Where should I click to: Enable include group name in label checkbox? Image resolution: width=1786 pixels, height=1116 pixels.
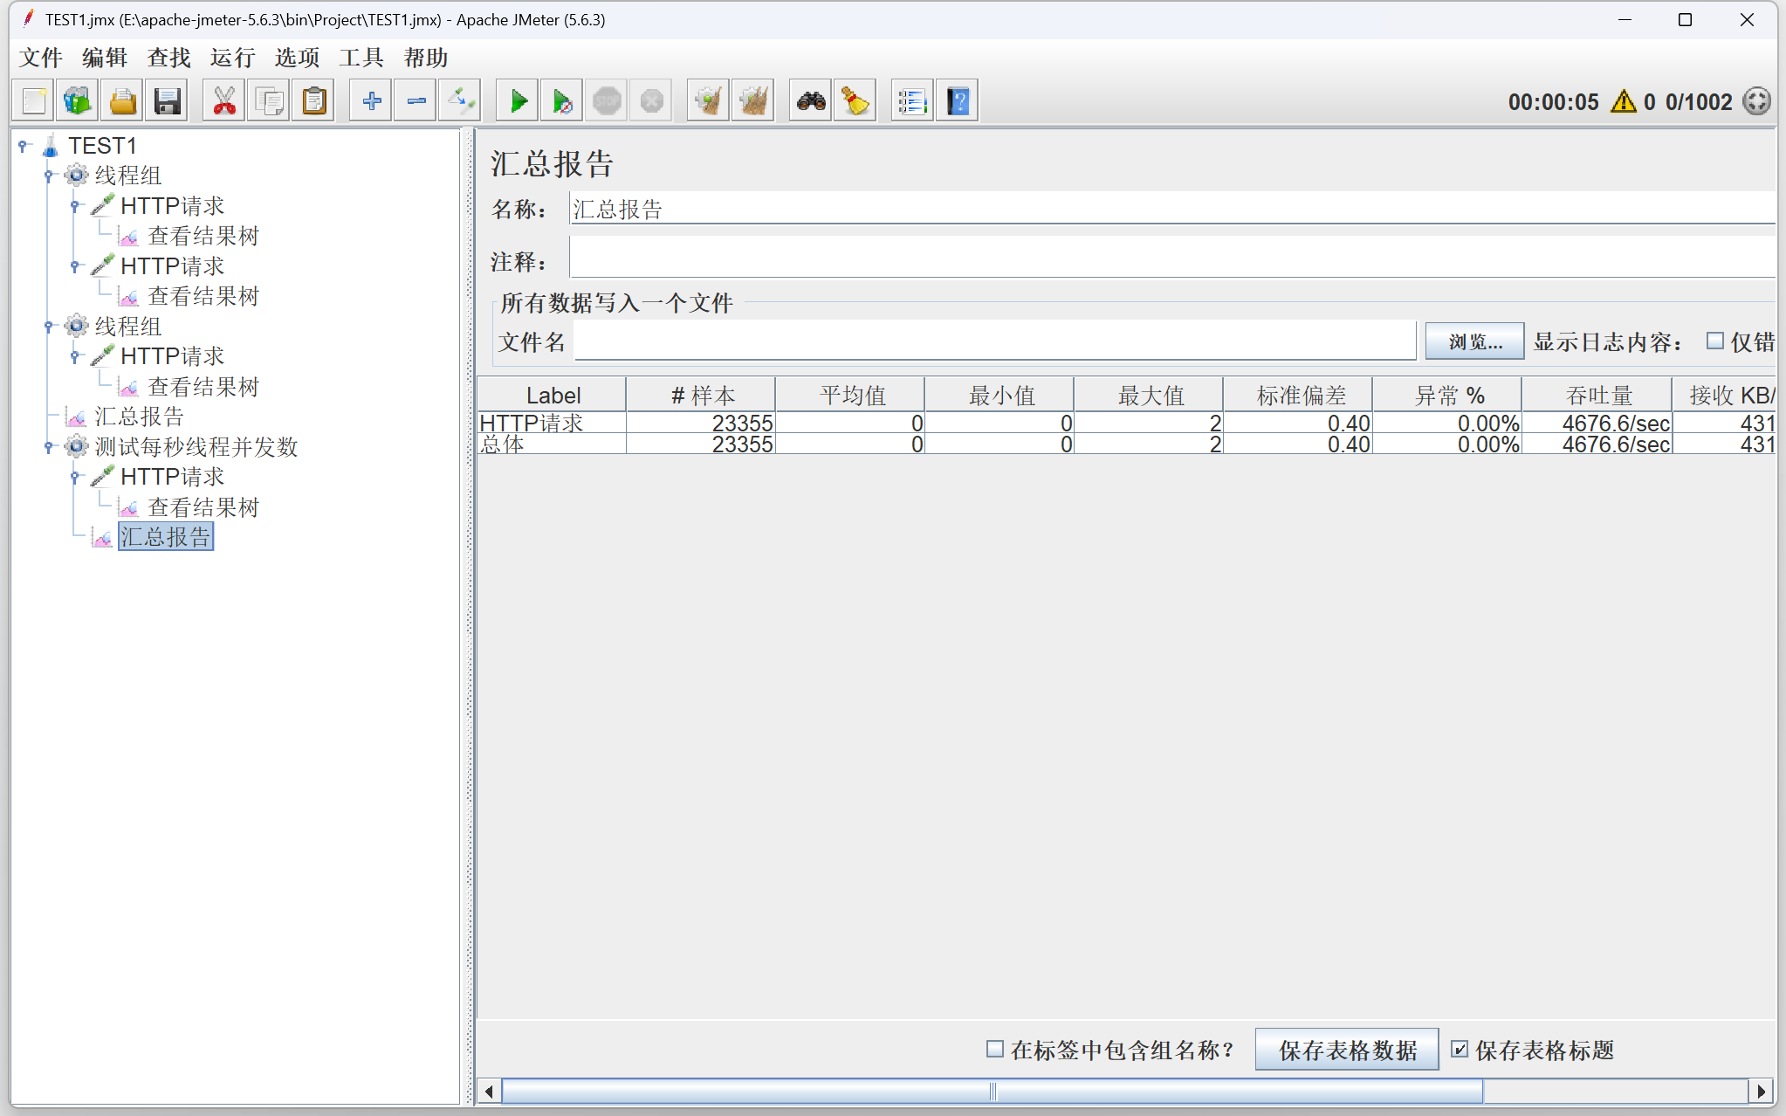click(995, 1049)
